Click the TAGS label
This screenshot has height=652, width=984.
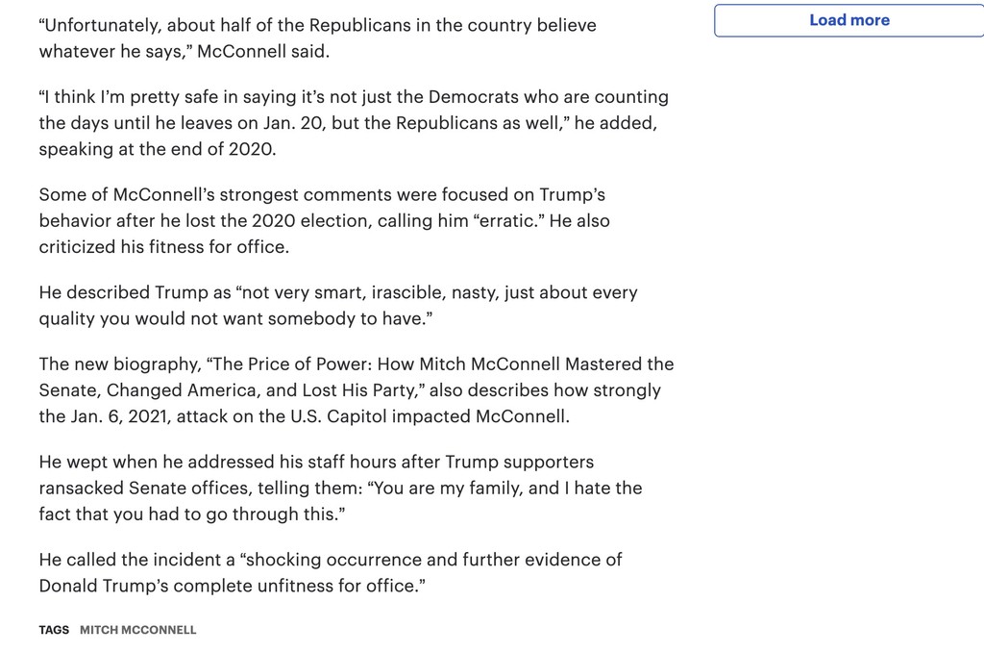pos(54,630)
